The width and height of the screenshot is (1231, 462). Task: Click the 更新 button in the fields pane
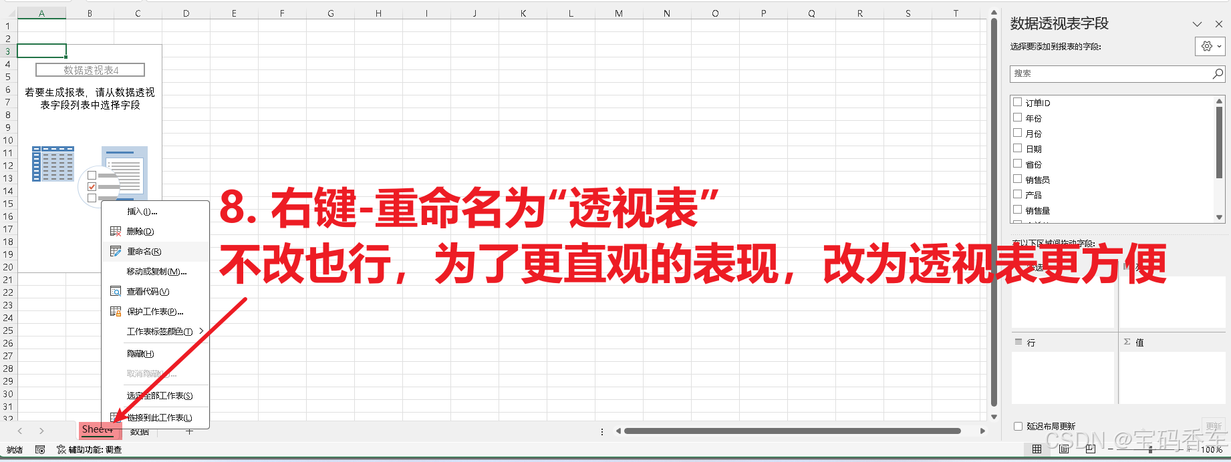coord(1214,426)
